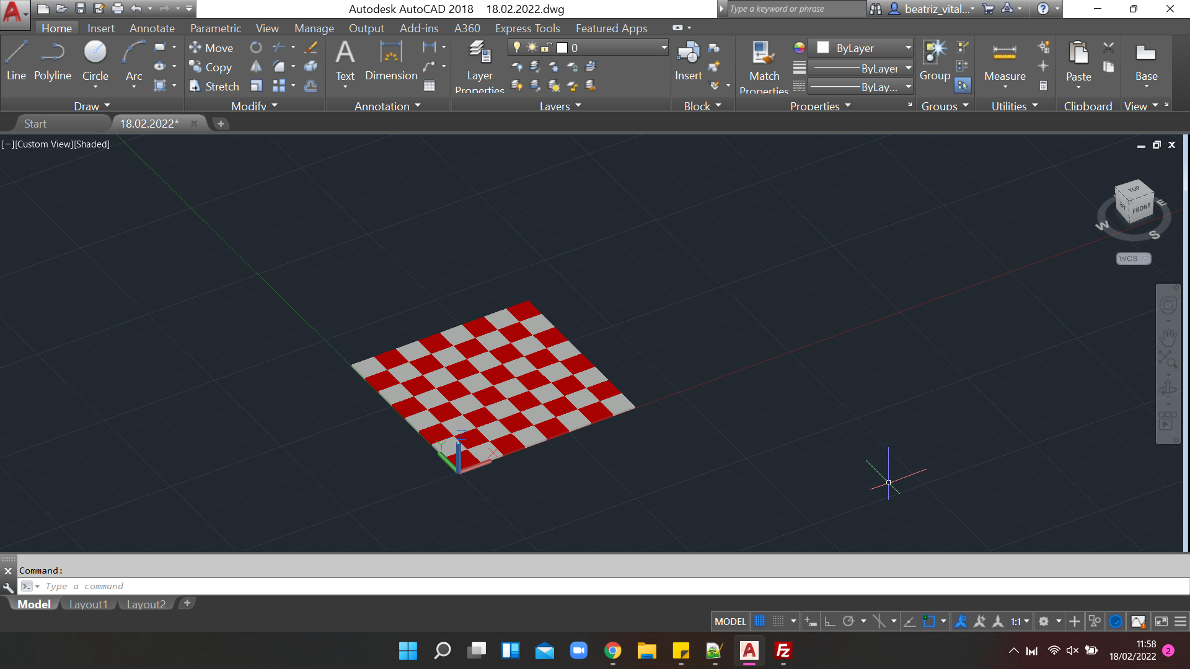Screen dimensions: 1190x669
Task: Click the Move tool
Action: click(x=211, y=48)
